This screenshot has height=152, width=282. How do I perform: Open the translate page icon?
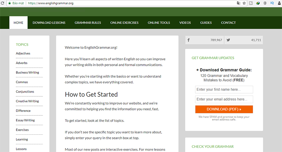point(239,3)
